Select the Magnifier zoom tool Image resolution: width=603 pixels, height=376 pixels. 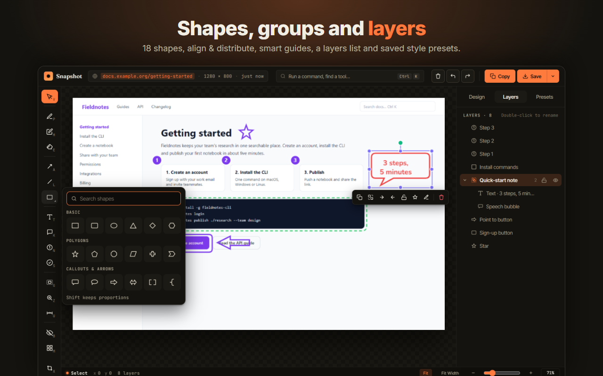point(49,298)
